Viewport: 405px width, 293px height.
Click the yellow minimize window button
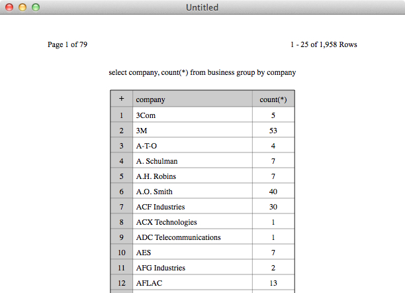coord(22,7)
